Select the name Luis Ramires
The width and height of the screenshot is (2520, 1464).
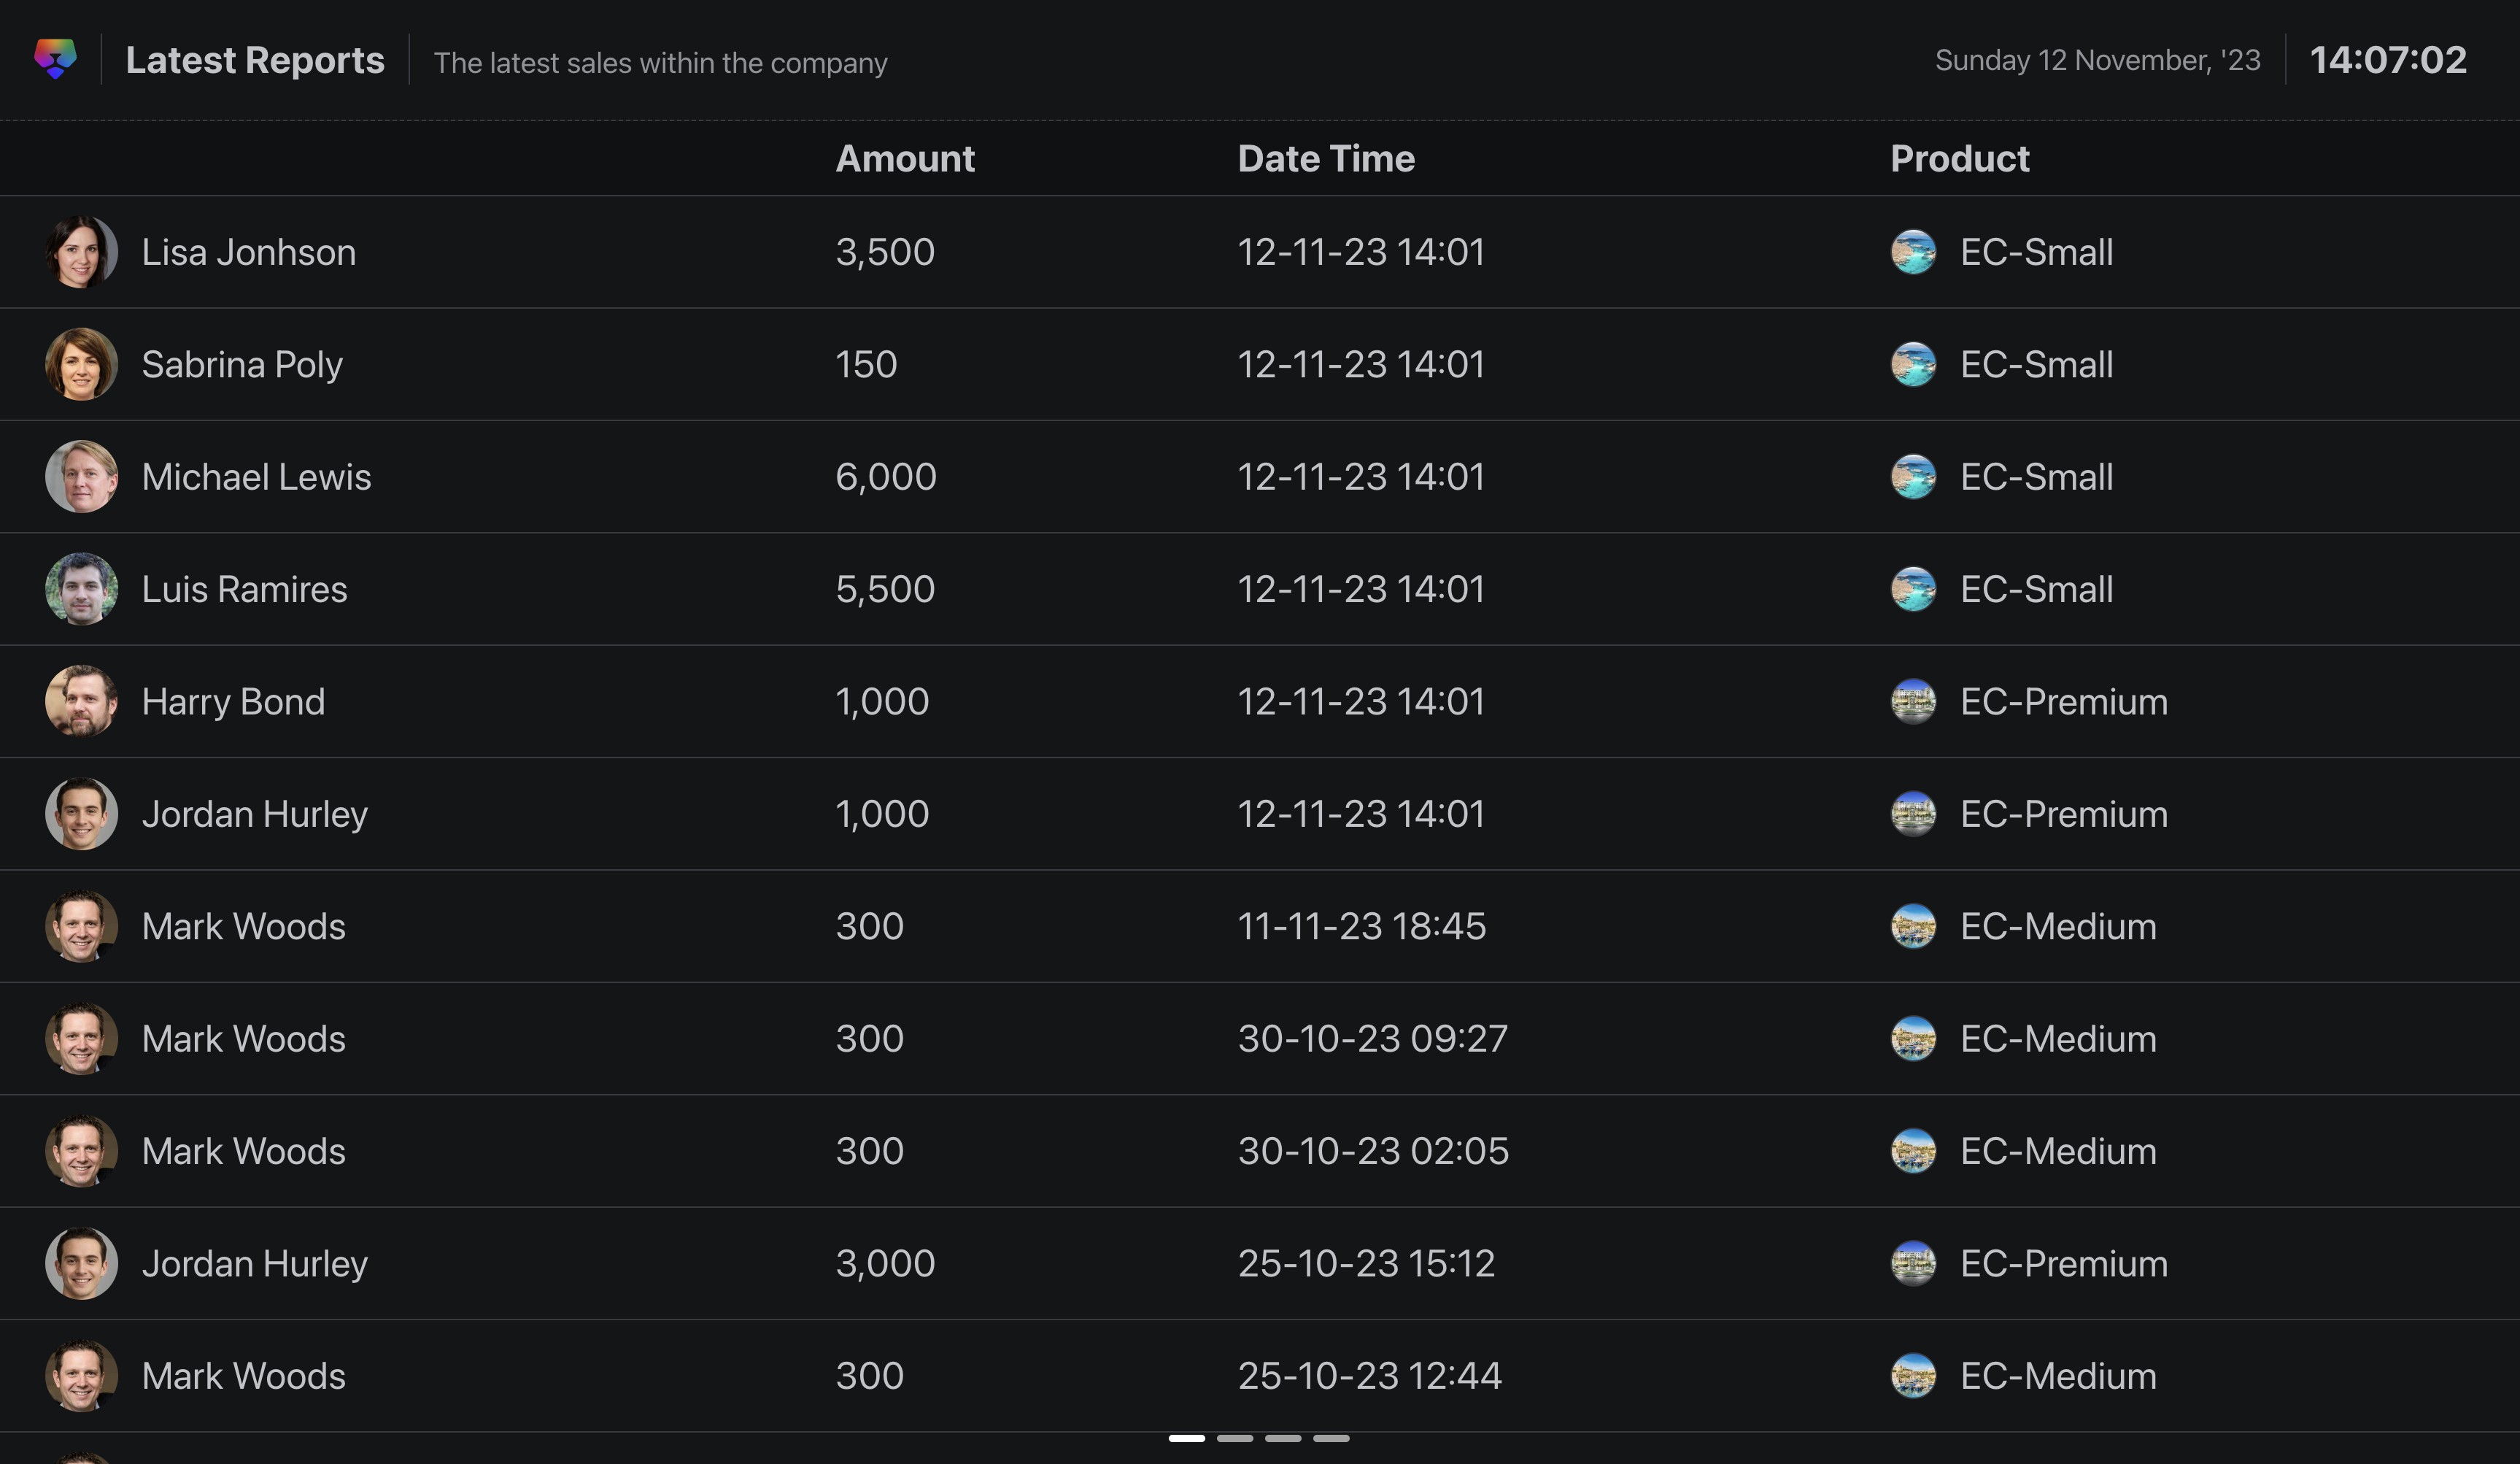[245, 589]
